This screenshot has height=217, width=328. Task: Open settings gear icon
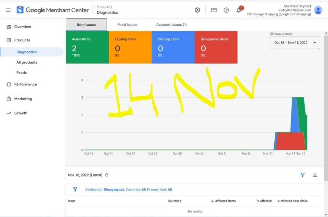(197, 10)
